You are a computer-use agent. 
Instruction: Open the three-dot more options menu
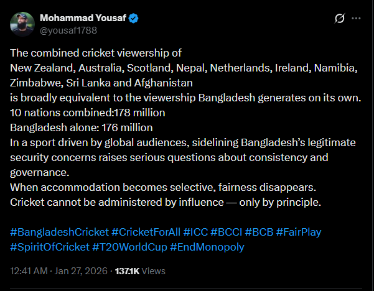[357, 19]
